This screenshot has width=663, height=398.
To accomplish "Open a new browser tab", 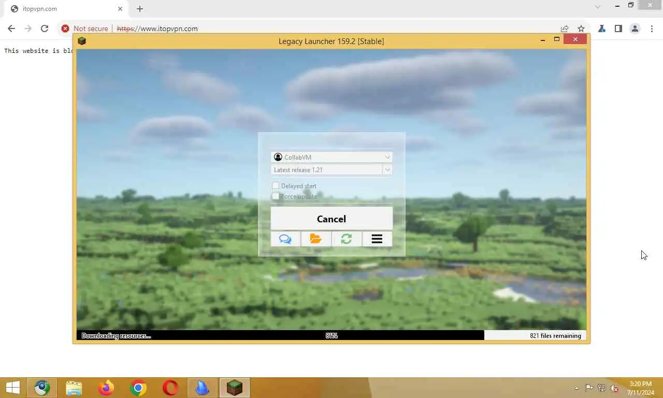I will pos(140,9).
